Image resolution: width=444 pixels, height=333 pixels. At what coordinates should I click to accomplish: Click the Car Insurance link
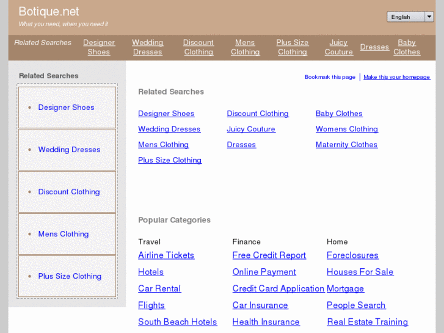[260, 306]
